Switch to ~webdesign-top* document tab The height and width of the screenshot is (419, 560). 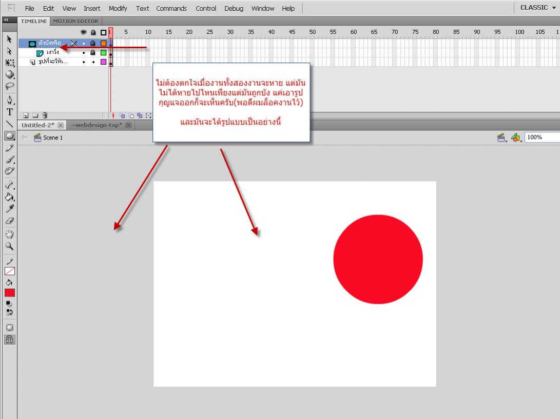(x=96, y=125)
